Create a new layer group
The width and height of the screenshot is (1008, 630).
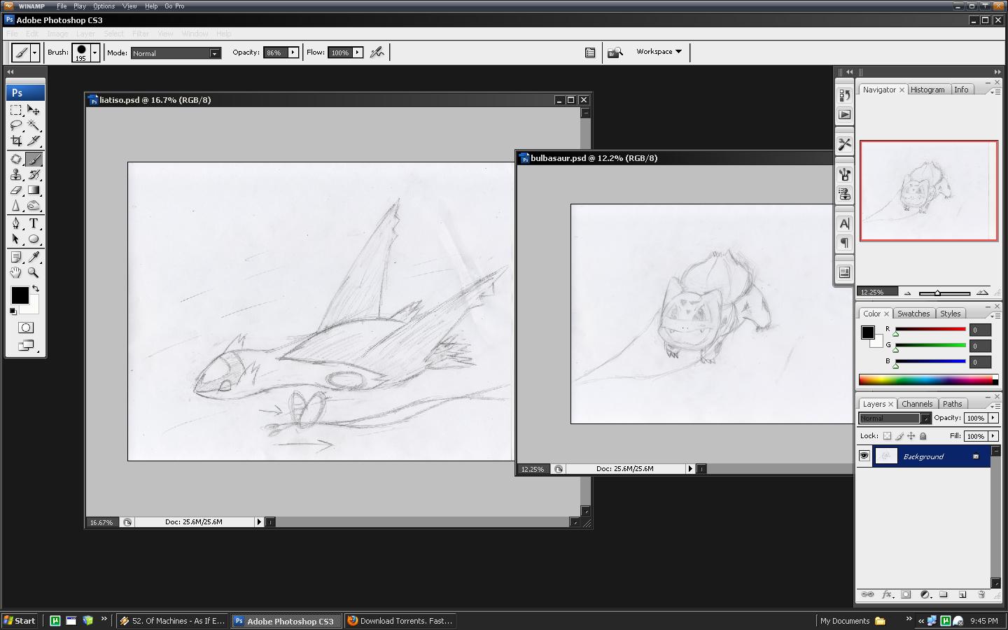[x=944, y=594]
